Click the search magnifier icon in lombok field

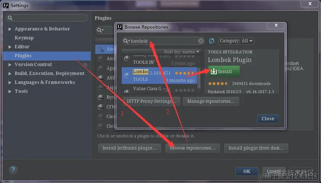(127, 41)
